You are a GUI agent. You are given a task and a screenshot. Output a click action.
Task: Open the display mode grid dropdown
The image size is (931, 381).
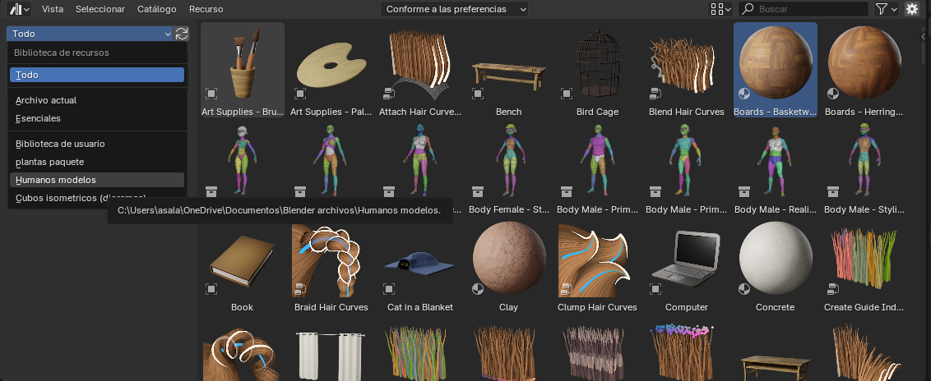[720, 9]
